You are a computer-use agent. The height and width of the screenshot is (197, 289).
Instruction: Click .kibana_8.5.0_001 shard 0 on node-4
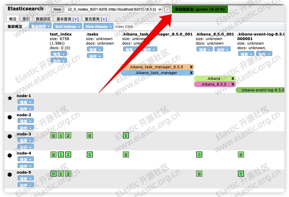(199, 155)
